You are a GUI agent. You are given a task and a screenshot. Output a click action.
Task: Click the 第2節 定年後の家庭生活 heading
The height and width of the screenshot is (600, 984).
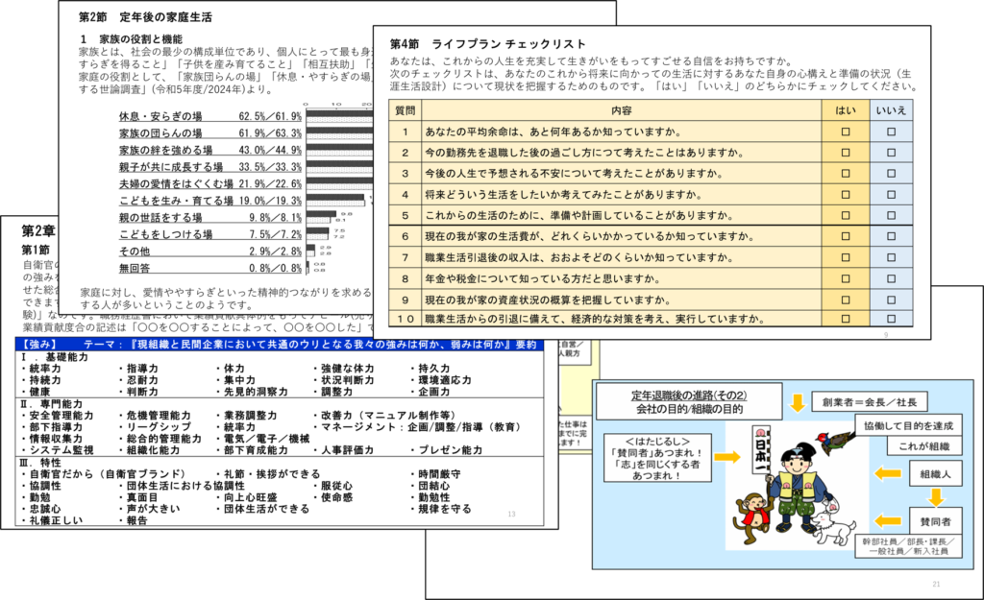[x=145, y=17]
